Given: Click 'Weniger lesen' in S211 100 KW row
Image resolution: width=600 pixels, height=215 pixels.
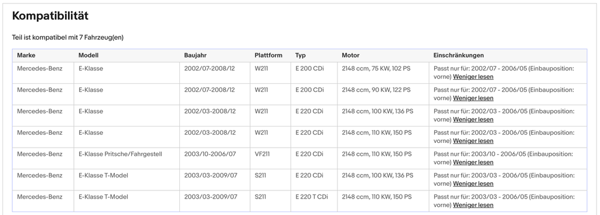Looking at the screenshot, I should [473, 183].
